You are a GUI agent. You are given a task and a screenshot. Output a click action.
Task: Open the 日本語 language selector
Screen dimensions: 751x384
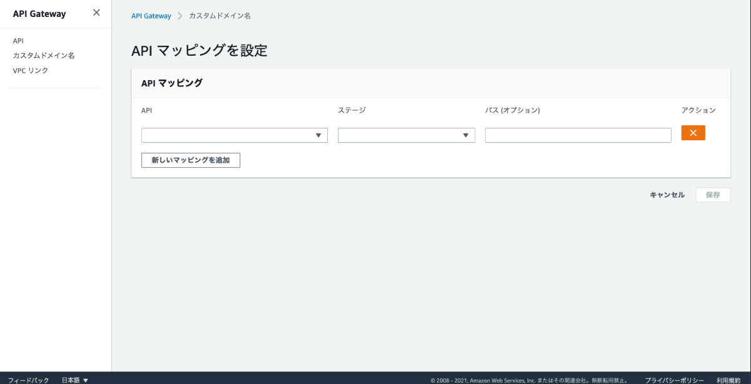click(x=75, y=380)
